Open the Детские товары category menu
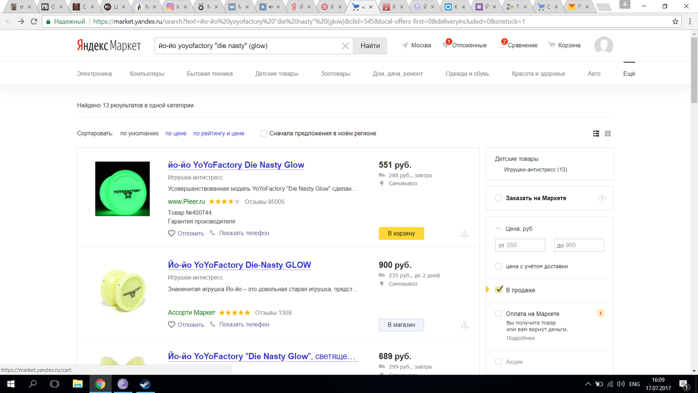The width and height of the screenshot is (698, 393). click(277, 74)
